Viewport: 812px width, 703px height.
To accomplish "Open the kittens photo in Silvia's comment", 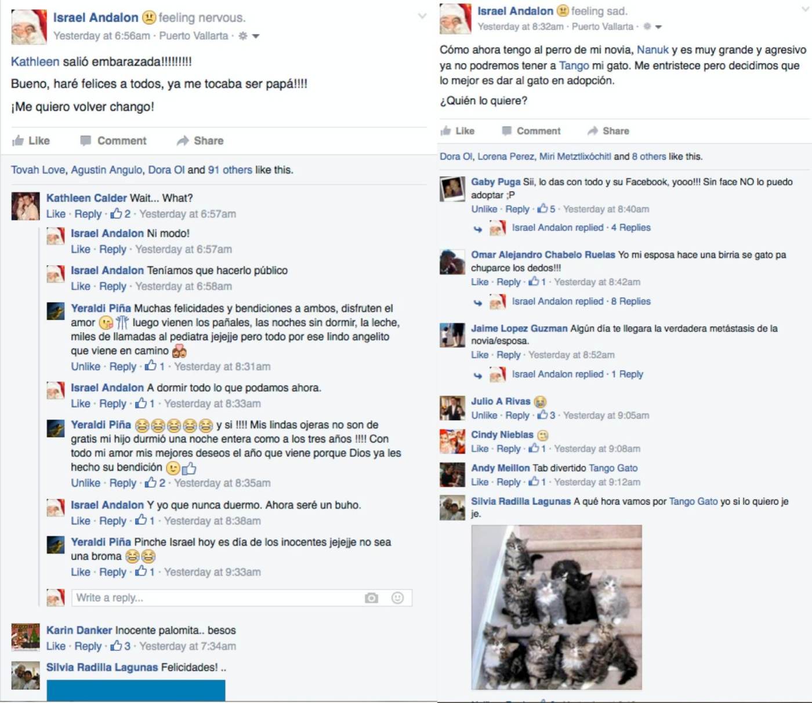I will point(557,607).
